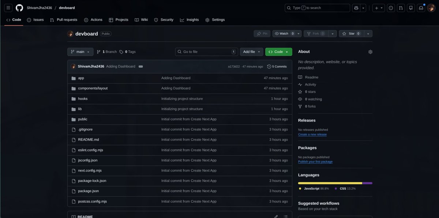Screen dimensions: 439x218
Task: Click the README.md file icon
Action: click(74, 140)
